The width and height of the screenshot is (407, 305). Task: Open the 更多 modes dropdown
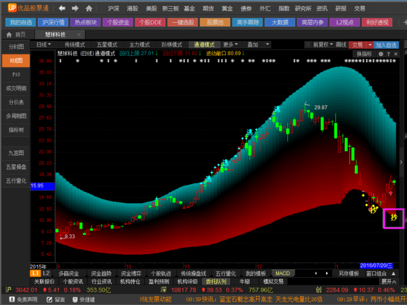click(230, 45)
